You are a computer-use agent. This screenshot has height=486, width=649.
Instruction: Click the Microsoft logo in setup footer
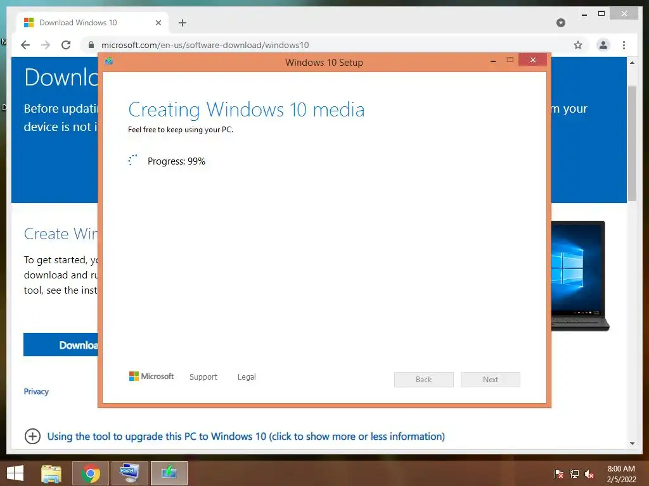(x=151, y=376)
